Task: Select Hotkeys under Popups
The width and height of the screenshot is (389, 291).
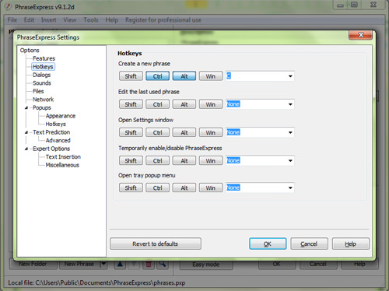Action: pyautogui.click(x=55, y=124)
